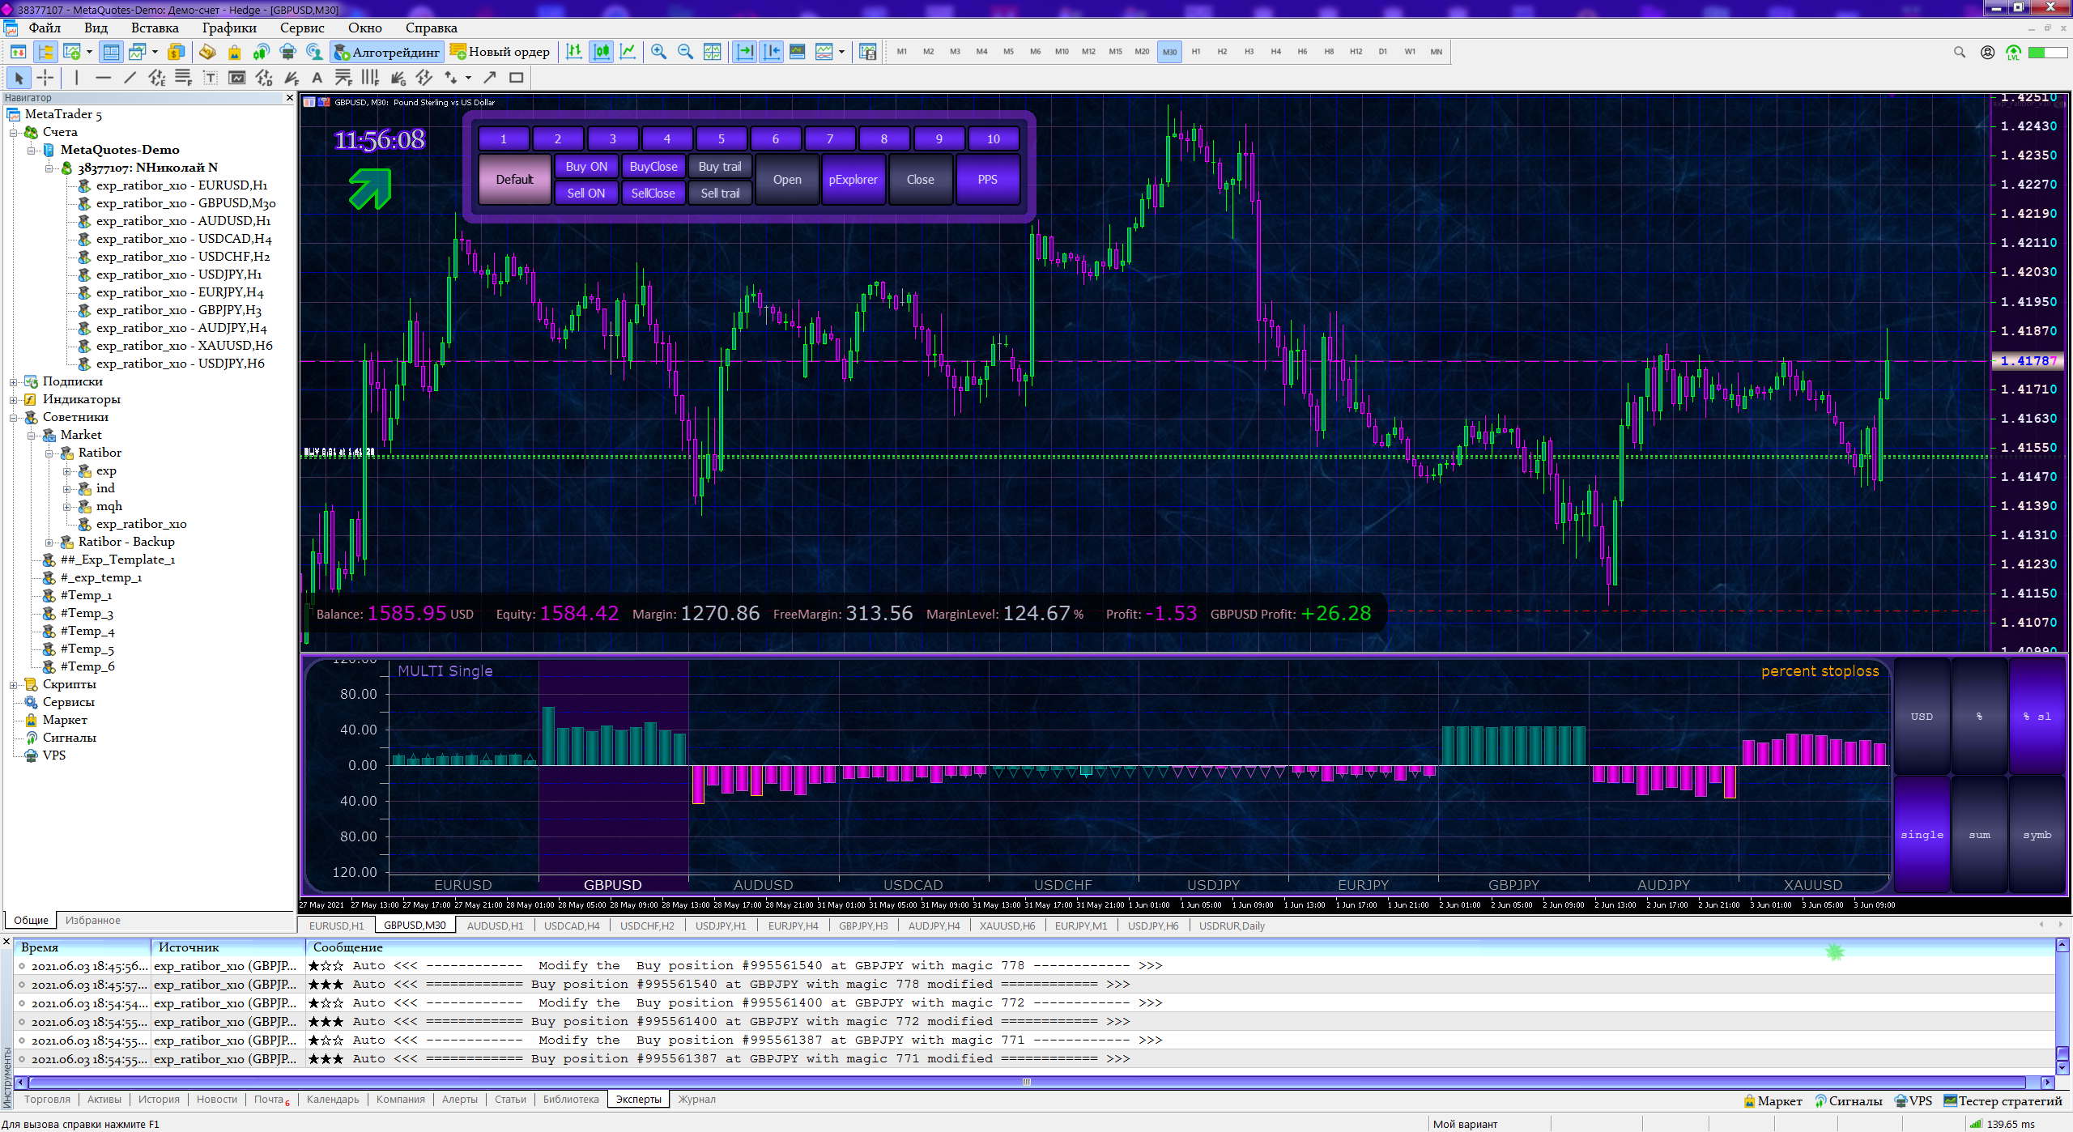Select the trendline drawing tool
2073x1132 pixels.
pyautogui.click(x=130, y=78)
